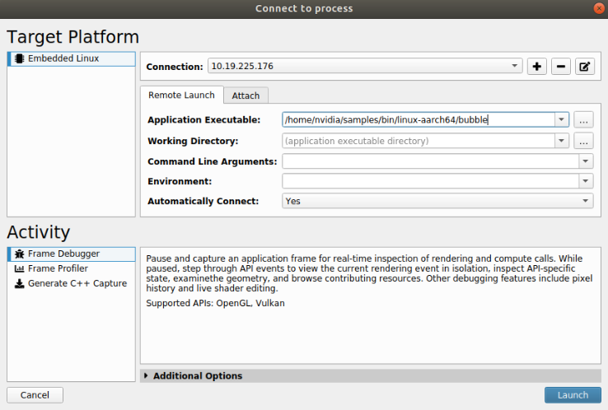Select the Frame Debugger bug icon
Image resolution: width=608 pixels, height=410 pixels.
click(x=19, y=254)
